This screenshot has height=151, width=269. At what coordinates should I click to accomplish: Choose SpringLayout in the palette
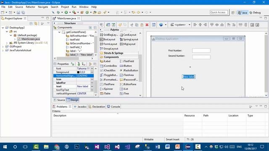pos(129,39)
